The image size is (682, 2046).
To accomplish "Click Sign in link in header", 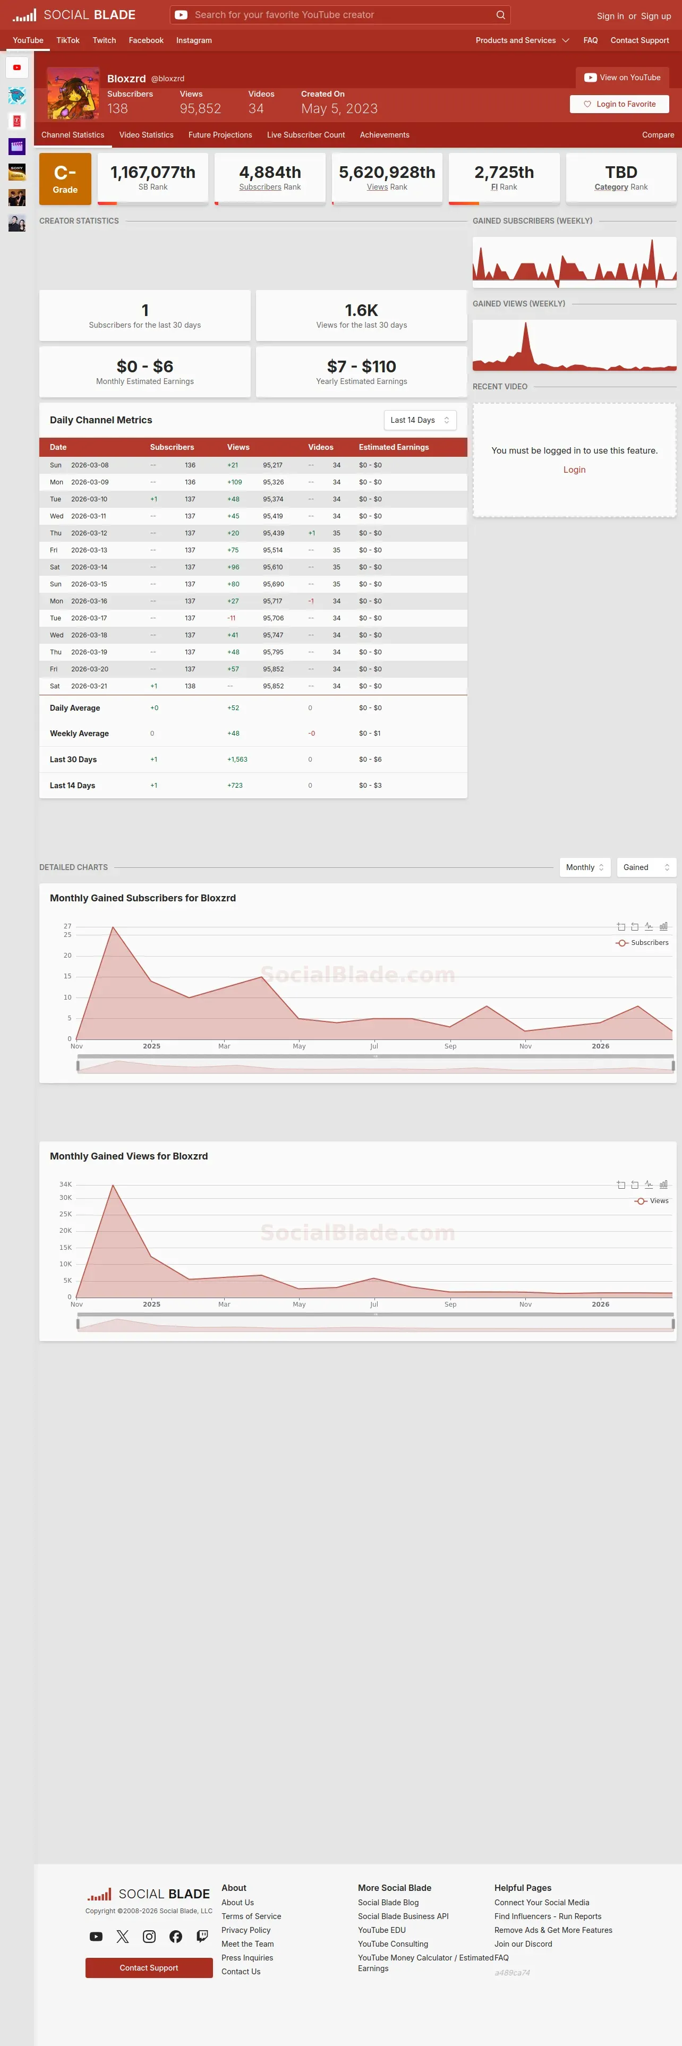I will tap(610, 16).
